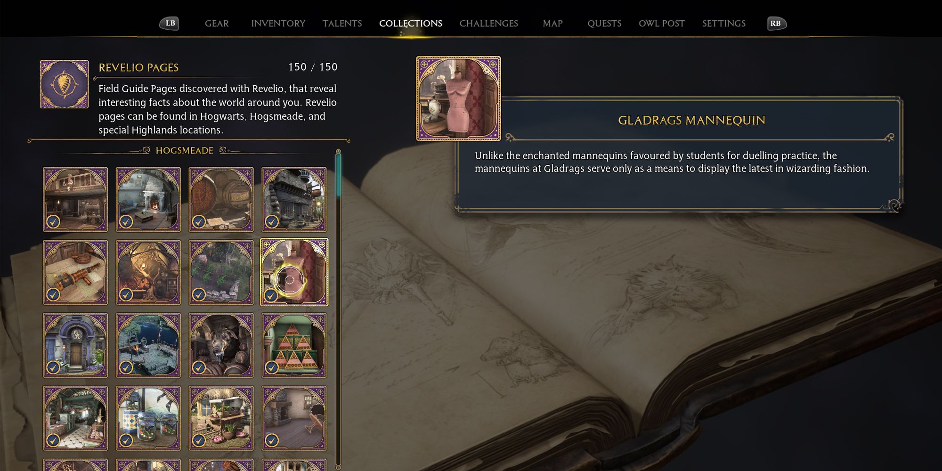
Task: Choose the green pyramid boxes page tile
Action: (294, 345)
